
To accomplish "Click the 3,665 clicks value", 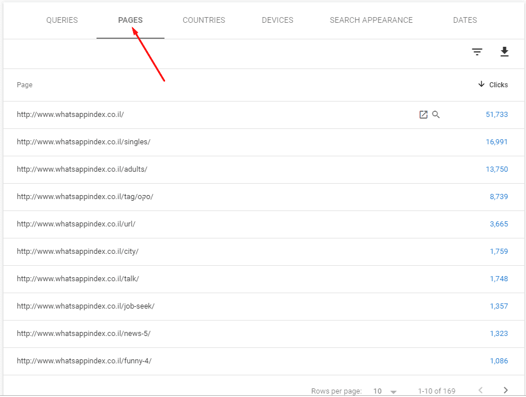I will (499, 224).
